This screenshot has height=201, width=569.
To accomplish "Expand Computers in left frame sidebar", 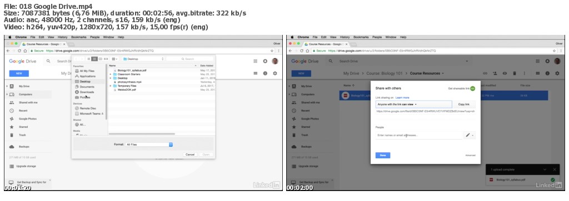I will (7, 94).
